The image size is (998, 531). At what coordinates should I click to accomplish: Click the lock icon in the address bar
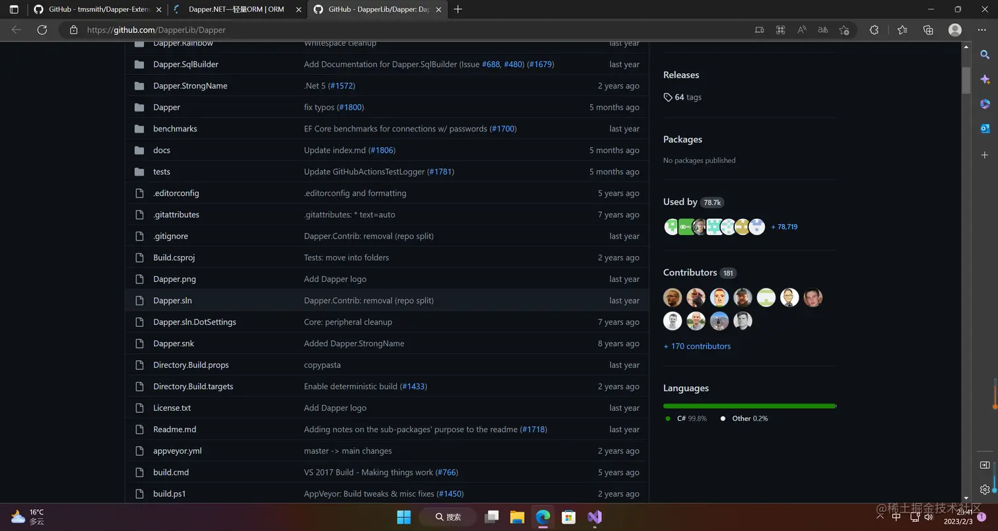pyautogui.click(x=74, y=30)
